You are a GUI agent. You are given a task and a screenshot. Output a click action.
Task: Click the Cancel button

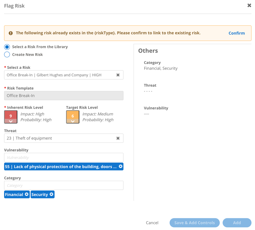click(x=152, y=223)
